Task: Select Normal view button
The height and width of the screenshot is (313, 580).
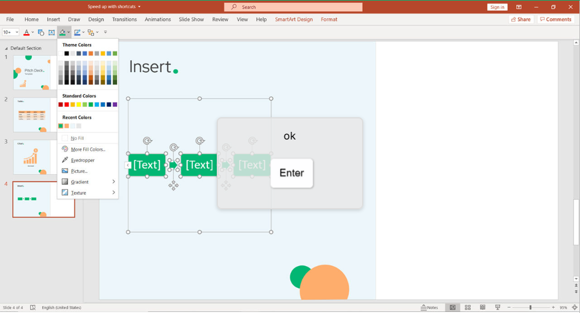Action: pyautogui.click(x=452, y=308)
